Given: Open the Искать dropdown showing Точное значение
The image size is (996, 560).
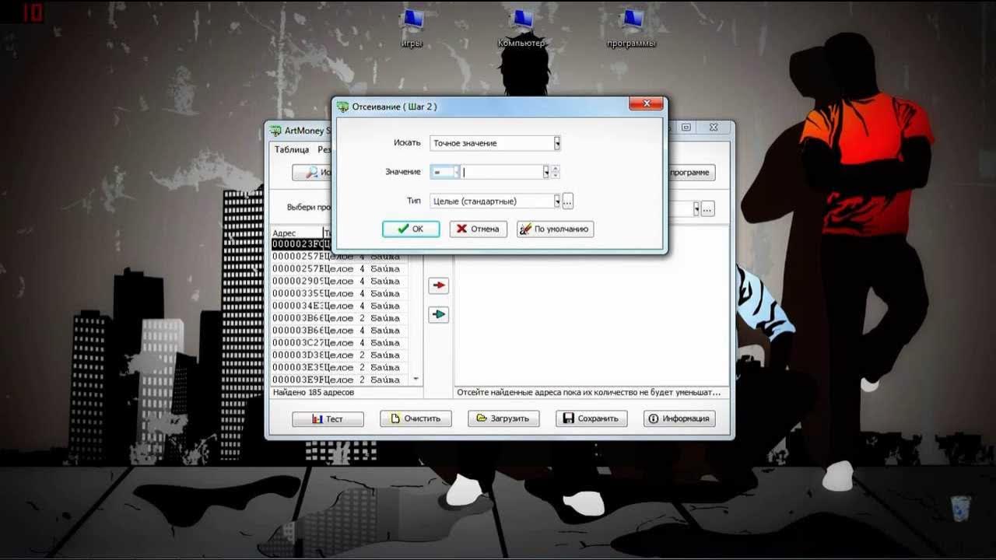Looking at the screenshot, I should click(x=495, y=143).
